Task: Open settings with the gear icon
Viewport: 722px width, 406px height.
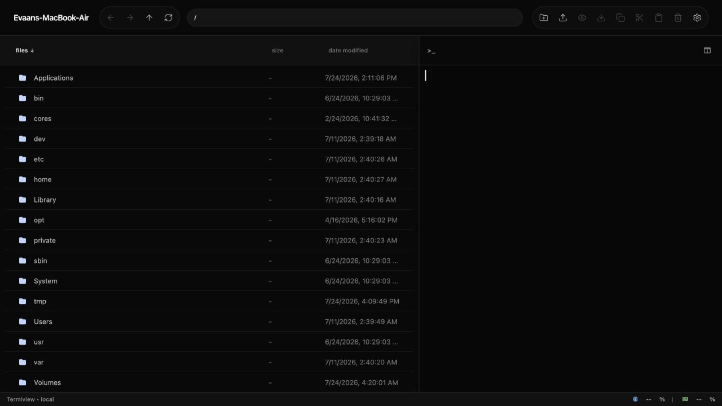Action: (x=697, y=18)
